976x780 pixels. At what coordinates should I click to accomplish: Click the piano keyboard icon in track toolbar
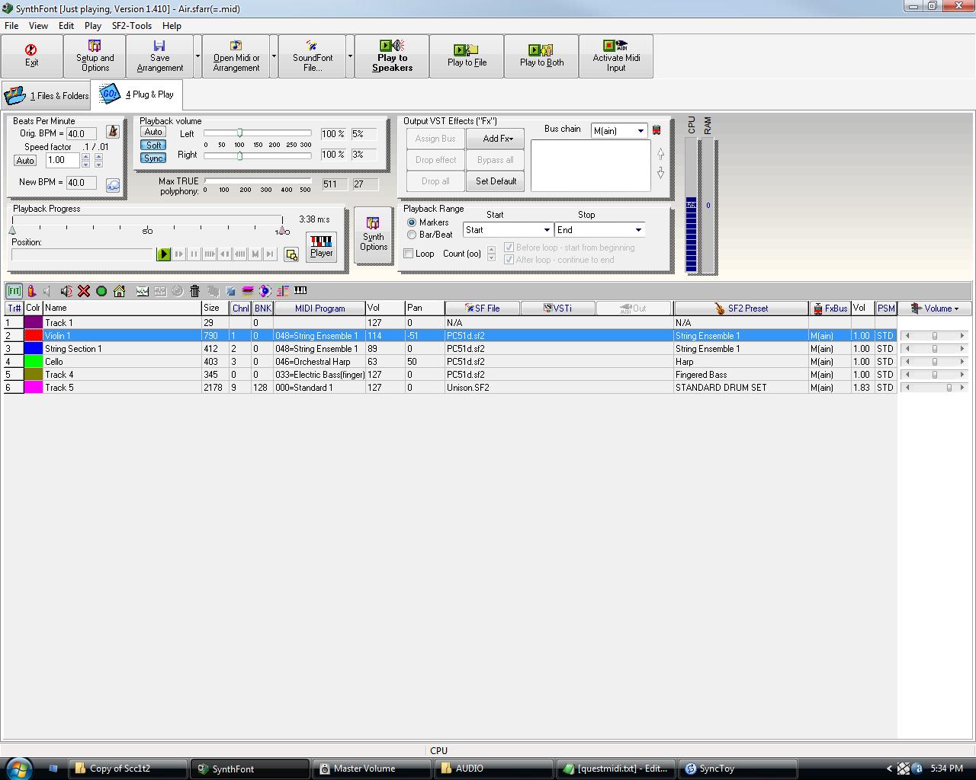300,291
